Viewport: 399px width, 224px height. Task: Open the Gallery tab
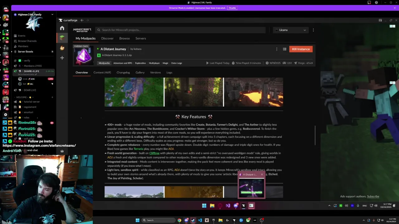(140, 72)
